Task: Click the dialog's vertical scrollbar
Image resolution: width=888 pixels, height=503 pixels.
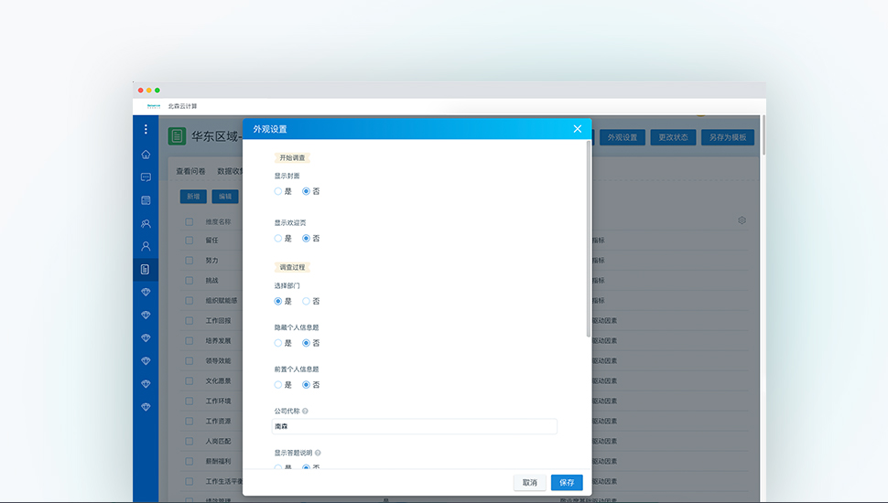Action: [x=589, y=240]
